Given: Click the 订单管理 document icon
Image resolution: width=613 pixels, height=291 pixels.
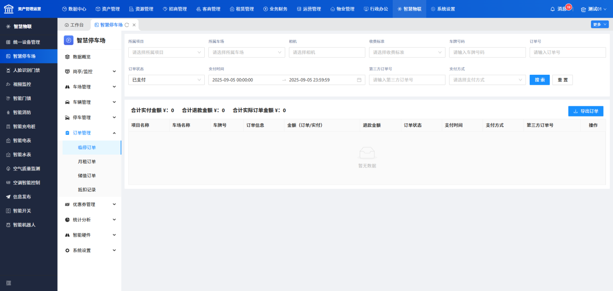Looking at the screenshot, I should [x=67, y=133].
